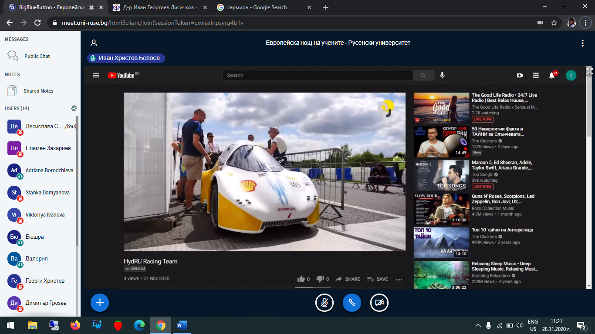This screenshot has width=595, height=334.
Task: Leave audio using the phone button
Action: (352, 303)
